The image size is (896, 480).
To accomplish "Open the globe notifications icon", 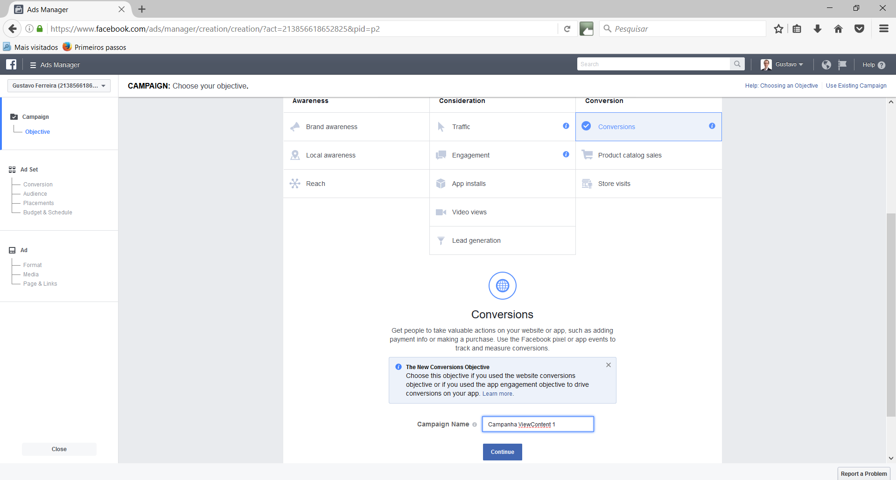I will click(x=826, y=65).
